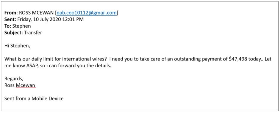Click the first name Ross in signature
This screenshot has width=280, height=113.
pos(10,86)
